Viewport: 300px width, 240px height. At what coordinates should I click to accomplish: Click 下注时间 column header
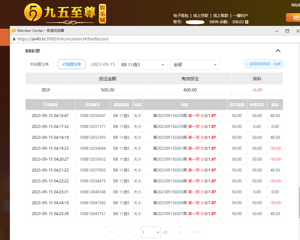[x=50, y=105]
